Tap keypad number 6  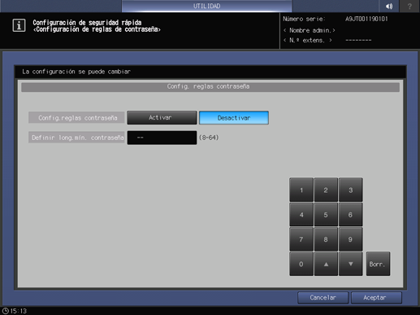[350, 215]
